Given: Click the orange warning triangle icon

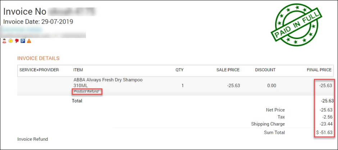Looking at the screenshot, I should 29,41.
